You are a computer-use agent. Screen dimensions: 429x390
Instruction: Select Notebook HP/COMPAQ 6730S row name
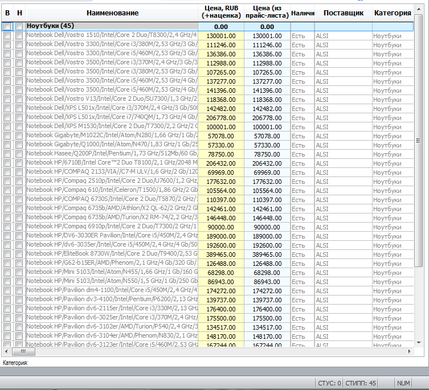pyautogui.click(x=112, y=199)
